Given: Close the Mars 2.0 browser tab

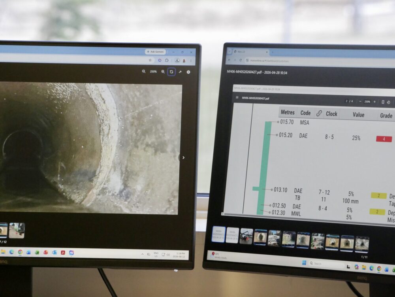Looking at the screenshot, I should click(x=267, y=52).
